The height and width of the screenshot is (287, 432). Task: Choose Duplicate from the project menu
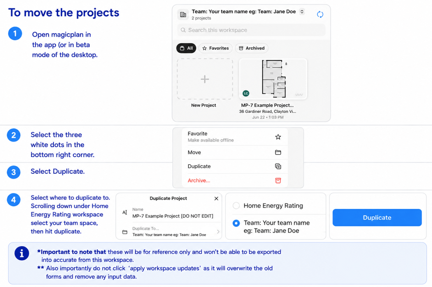pyautogui.click(x=235, y=166)
